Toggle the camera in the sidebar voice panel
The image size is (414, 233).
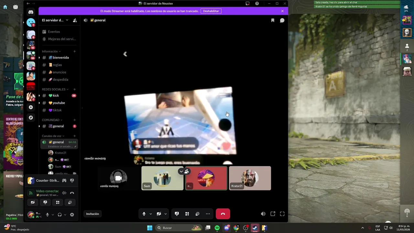pyautogui.click(x=33, y=202)
